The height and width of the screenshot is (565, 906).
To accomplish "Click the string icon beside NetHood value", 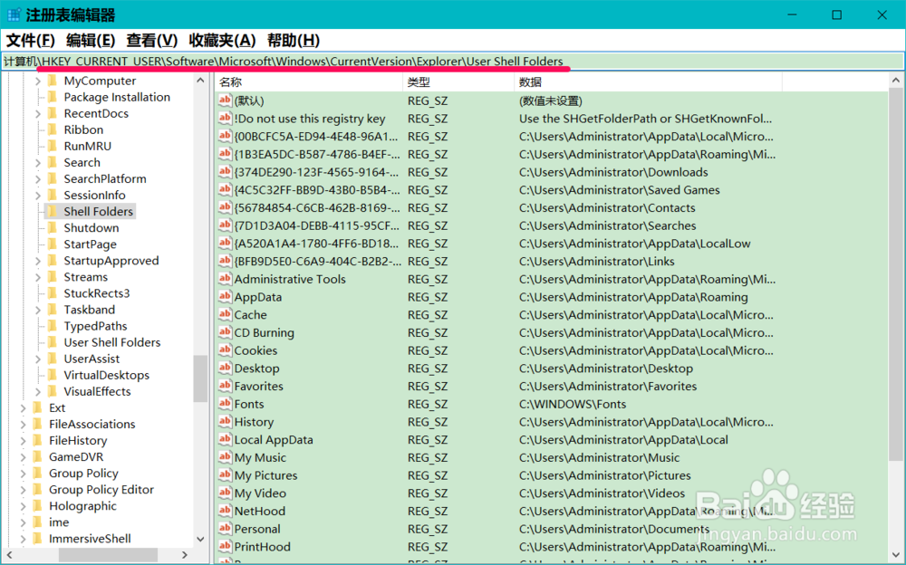I will point(225,511).
